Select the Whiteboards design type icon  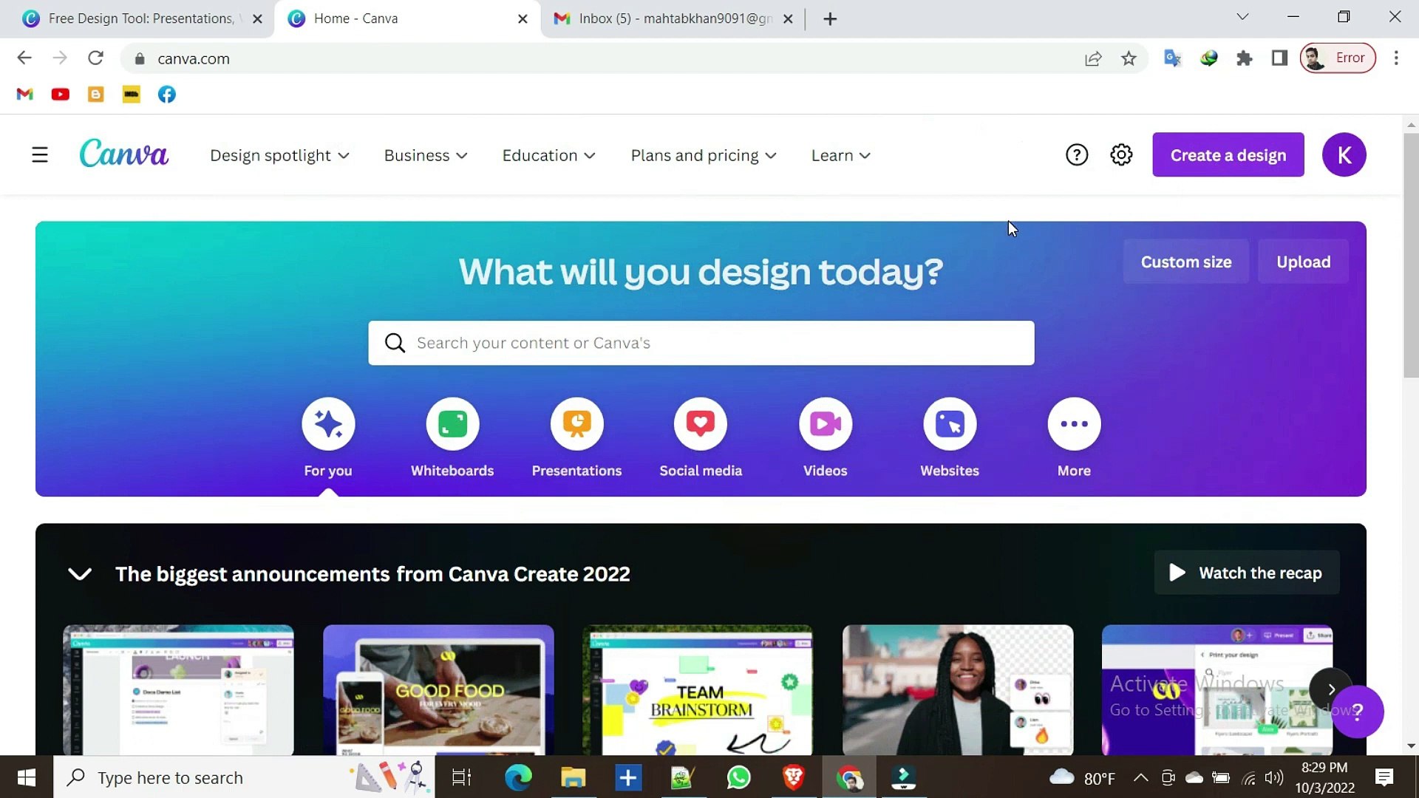coord(452,423)
